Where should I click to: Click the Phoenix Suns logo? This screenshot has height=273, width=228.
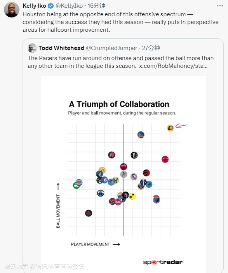point(111,155)
